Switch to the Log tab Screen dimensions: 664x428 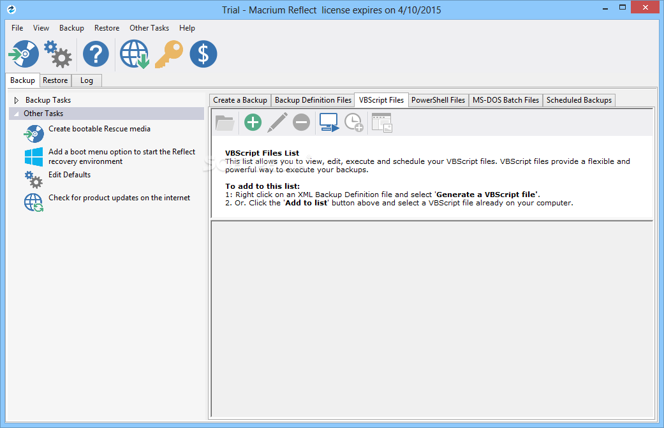86,80
